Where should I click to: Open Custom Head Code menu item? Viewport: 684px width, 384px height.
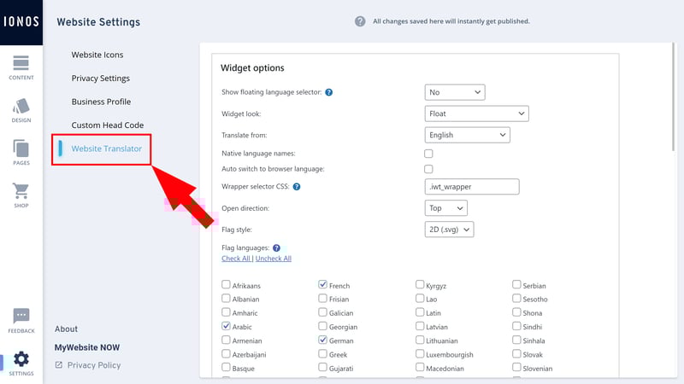click(108, 125)
